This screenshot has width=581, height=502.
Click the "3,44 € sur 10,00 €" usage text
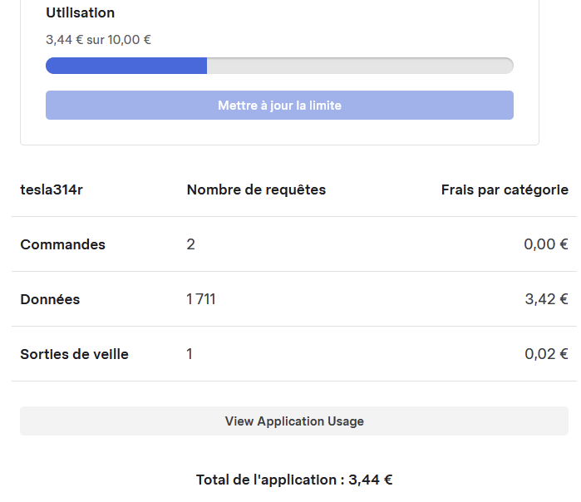[98, 39]
